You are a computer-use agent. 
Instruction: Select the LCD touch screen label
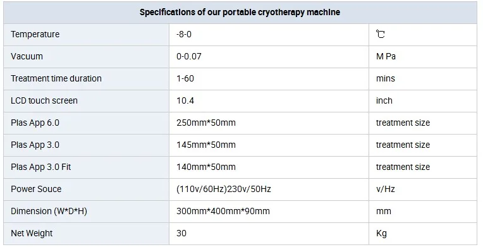(x=44, y=100)
